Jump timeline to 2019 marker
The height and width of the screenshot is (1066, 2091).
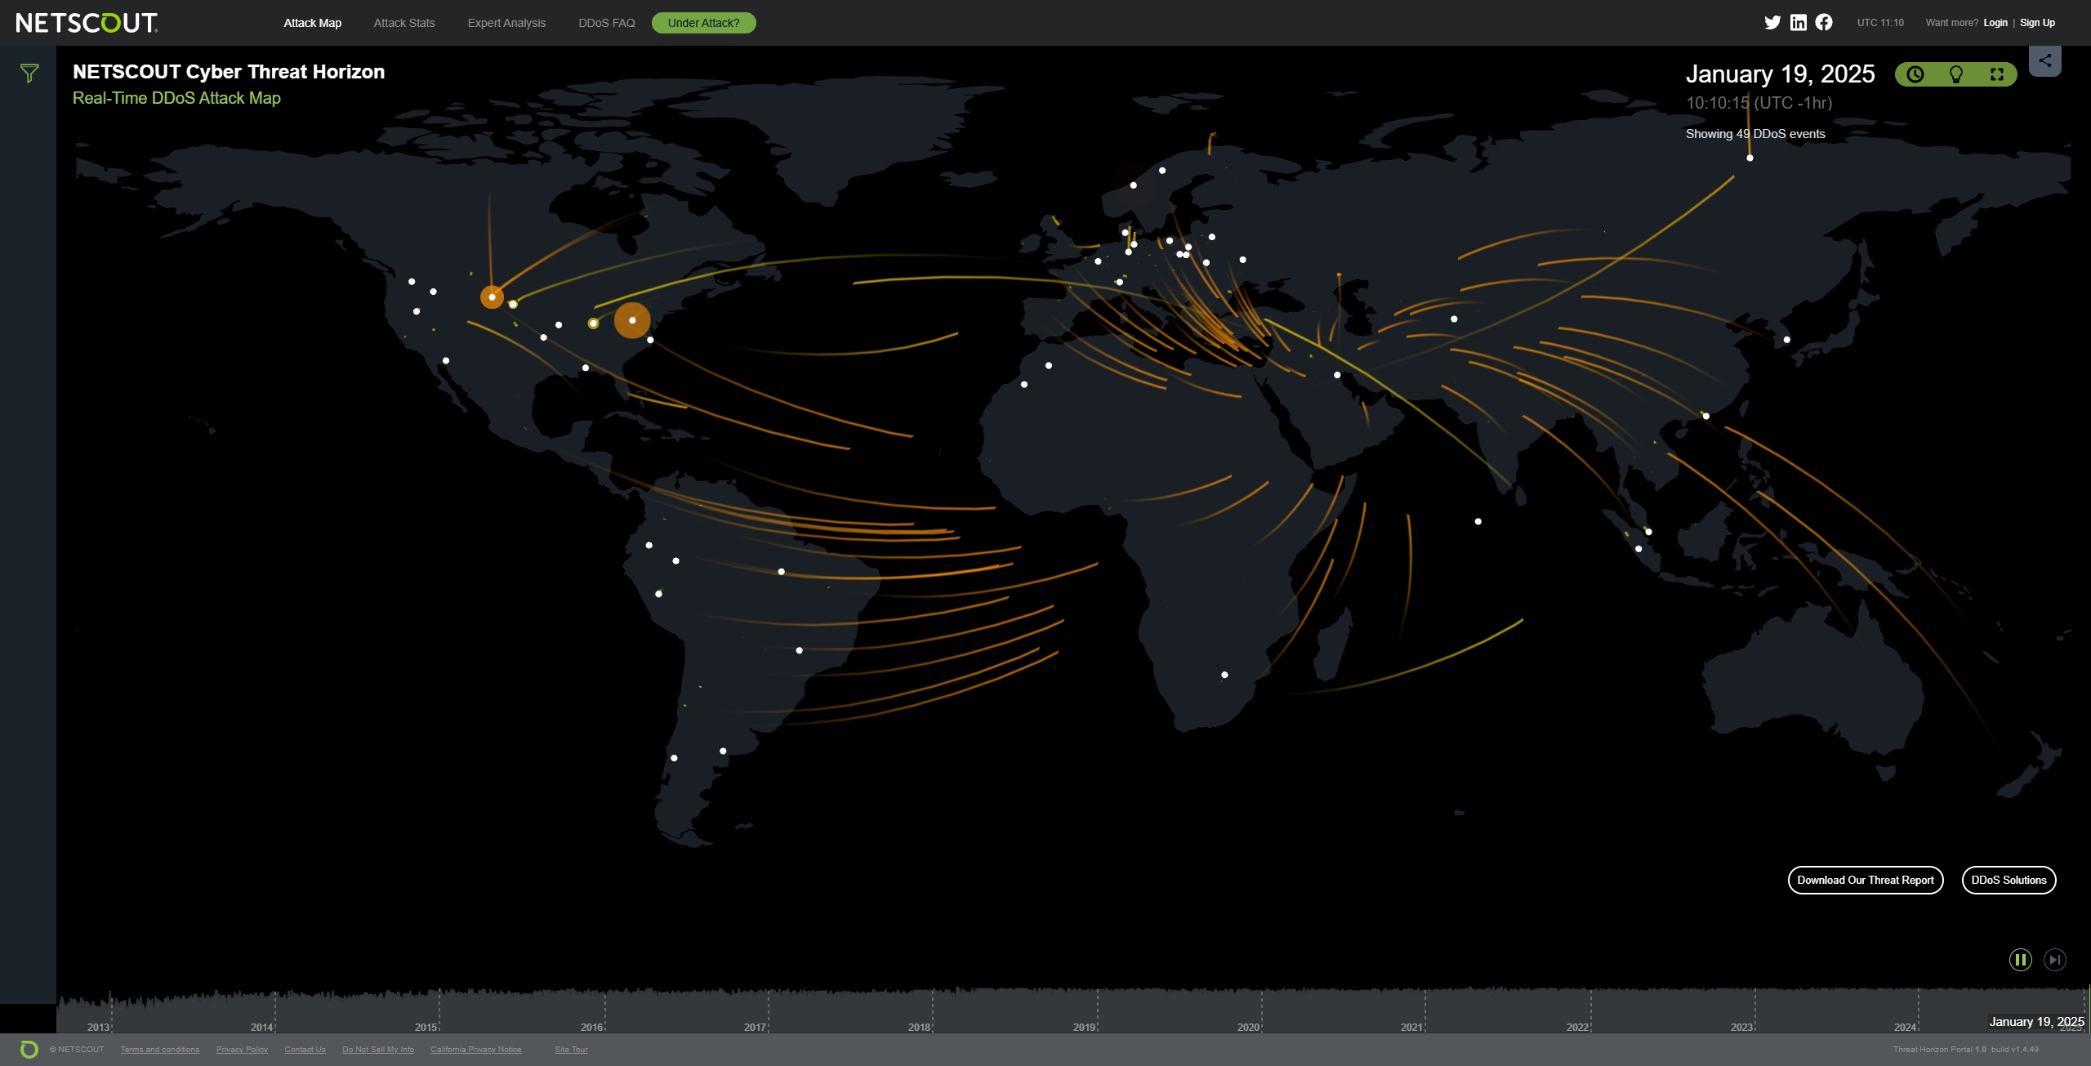point(1084,1027)
